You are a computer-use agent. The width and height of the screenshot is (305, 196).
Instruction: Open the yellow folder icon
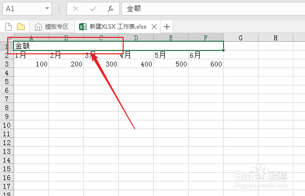click(x=21, y=27)
